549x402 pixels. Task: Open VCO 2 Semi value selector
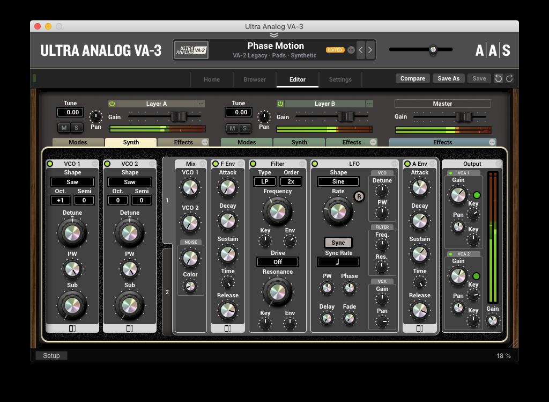[142, 200]
